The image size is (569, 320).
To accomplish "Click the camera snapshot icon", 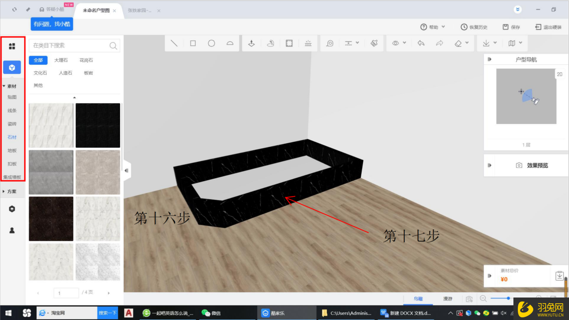I will click(469, 299).
